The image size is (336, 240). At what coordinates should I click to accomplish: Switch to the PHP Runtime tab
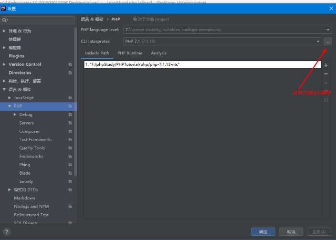click(130, 53)
